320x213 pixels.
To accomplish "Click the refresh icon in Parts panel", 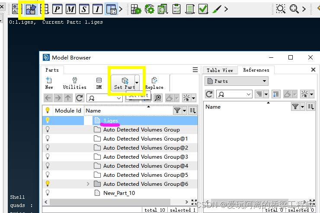I will tap(79, 98).
